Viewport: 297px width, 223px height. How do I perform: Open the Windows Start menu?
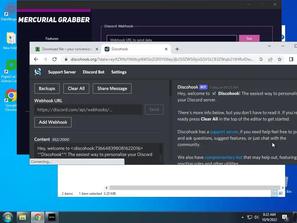tap(8, 217)
